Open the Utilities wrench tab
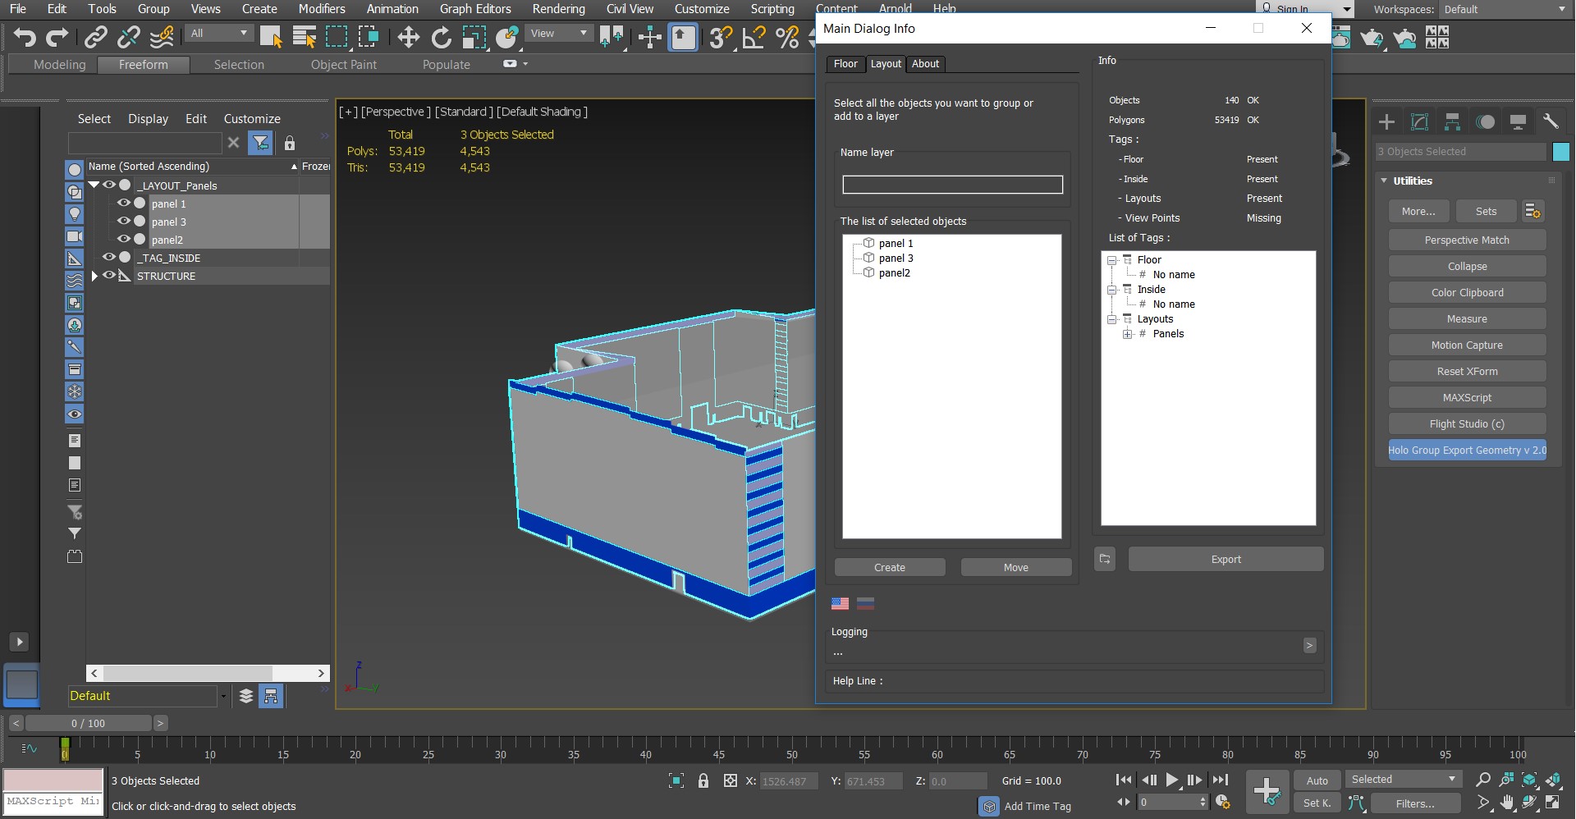This screenshot has height=819, width=1576. click(1551, 121)
